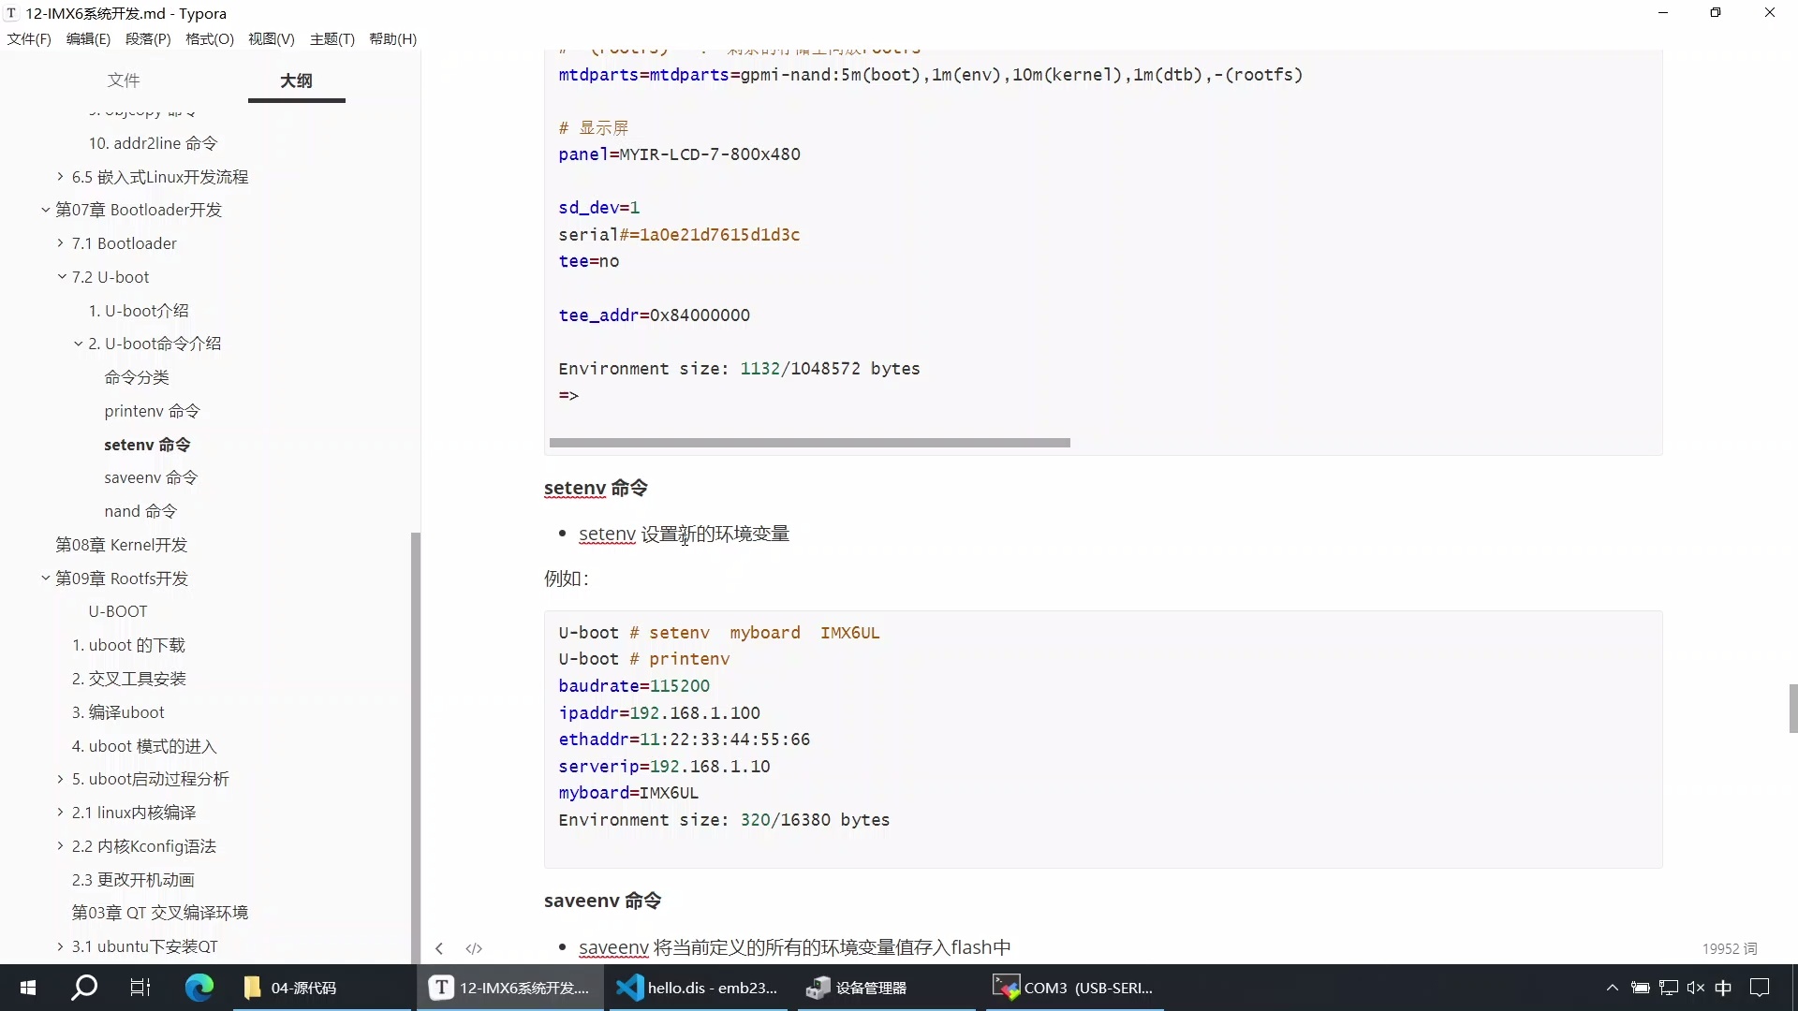Click the volume icon in system tray
The height and width of the screenshot is (1011, 1798).
pyautogui.click(x=1697, y=988)
